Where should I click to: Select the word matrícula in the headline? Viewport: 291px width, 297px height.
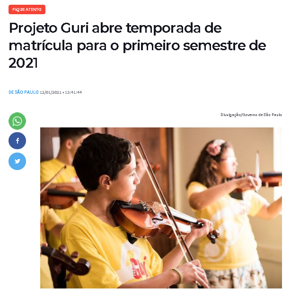(41, 45)
